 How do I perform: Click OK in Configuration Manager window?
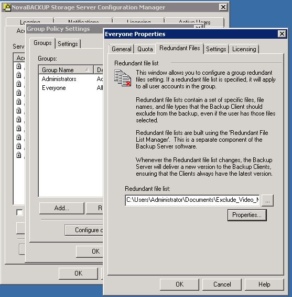(x=79, y=273)
